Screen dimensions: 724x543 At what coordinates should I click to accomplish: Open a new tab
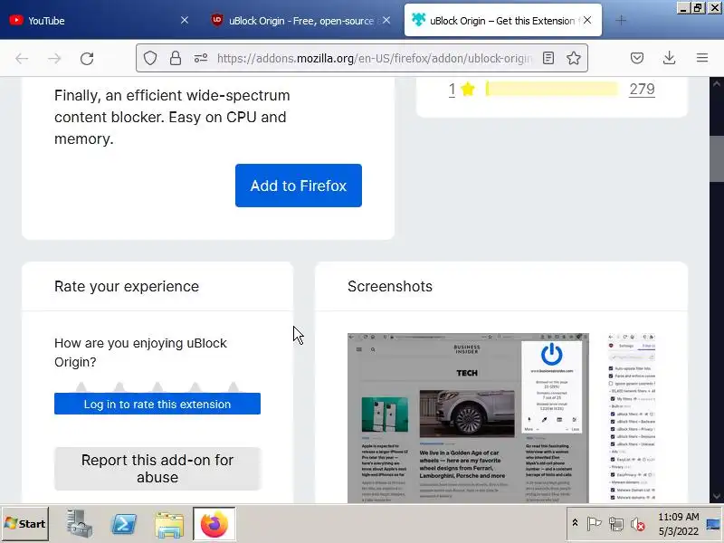point(621,20)
